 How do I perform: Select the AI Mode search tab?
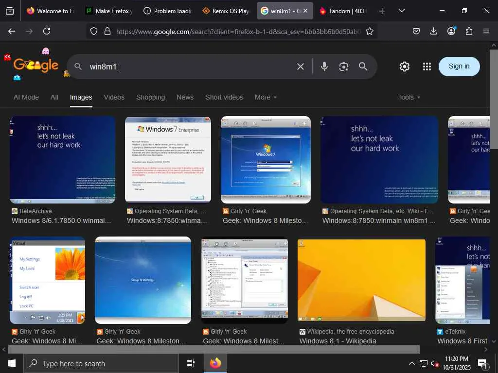[26, 97]
